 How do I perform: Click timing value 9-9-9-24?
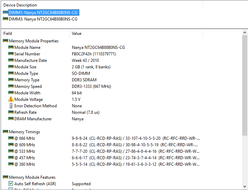(x=80, y=138)
